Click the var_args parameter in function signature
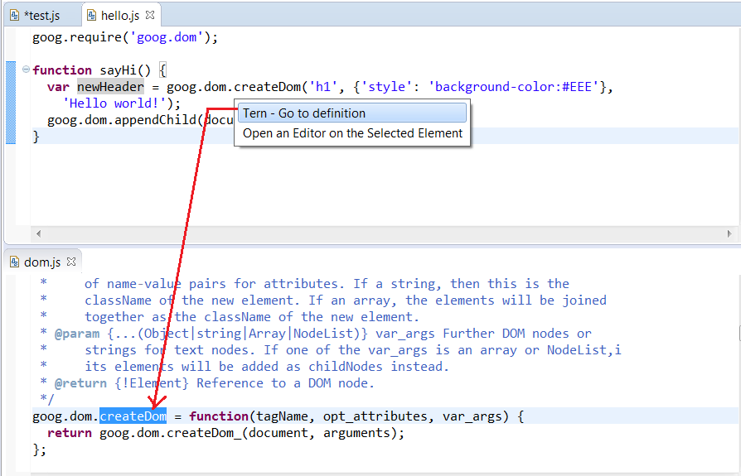The height and width of the screenshot is (476, 741). [x=472, y=416]
